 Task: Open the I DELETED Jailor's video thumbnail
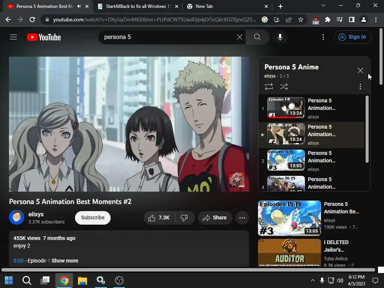289,253
